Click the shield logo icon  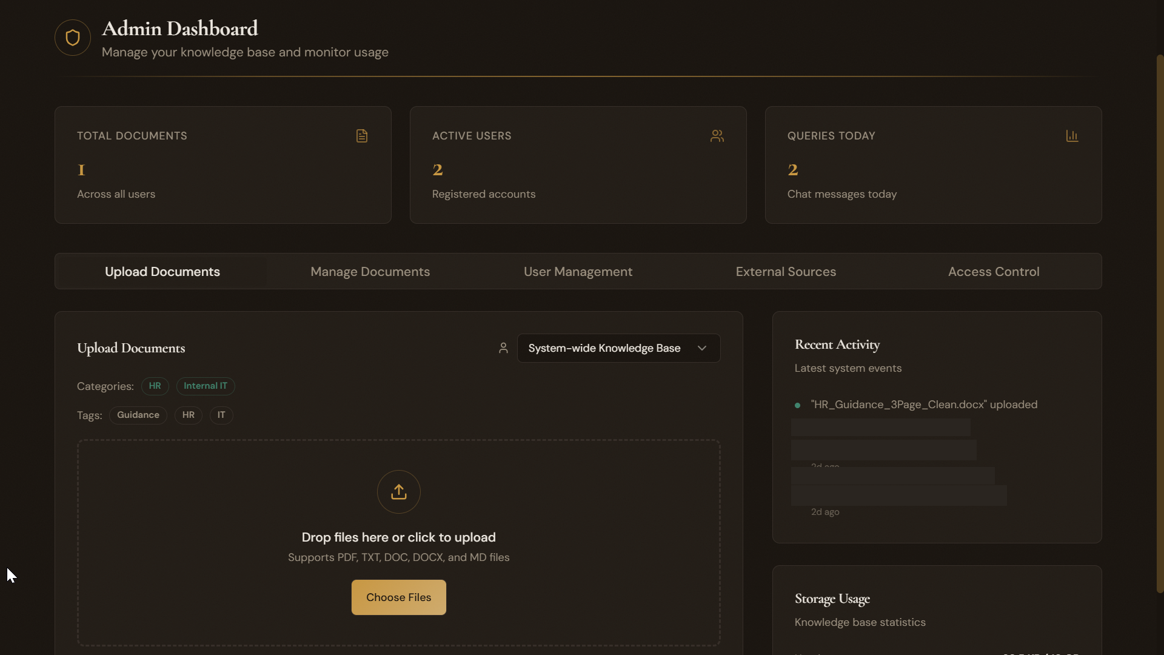(72, 38)
